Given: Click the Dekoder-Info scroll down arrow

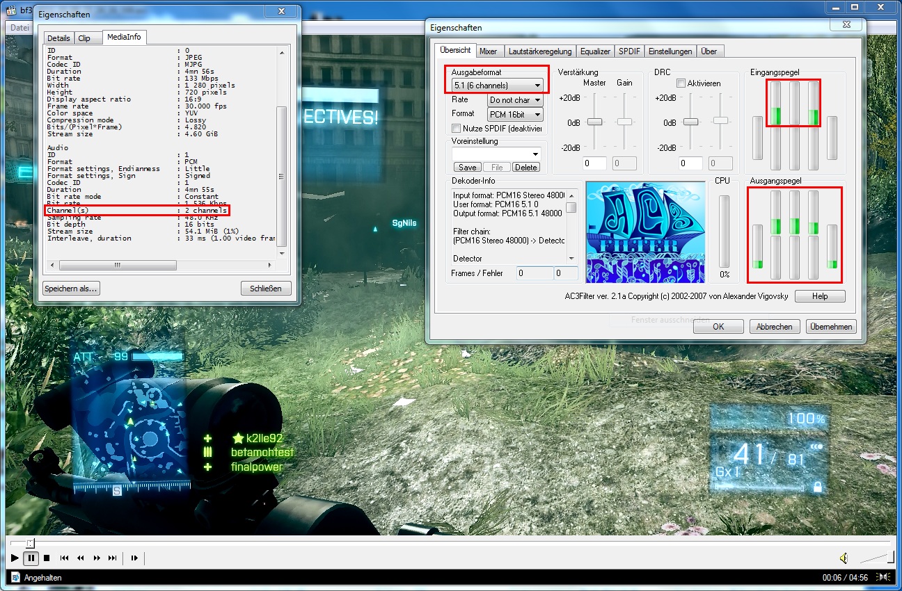Looking at the screenshot, I should (x=571, y=259).
